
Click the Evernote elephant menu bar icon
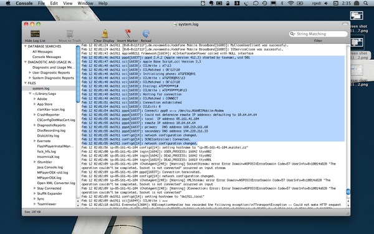point(211,3)
